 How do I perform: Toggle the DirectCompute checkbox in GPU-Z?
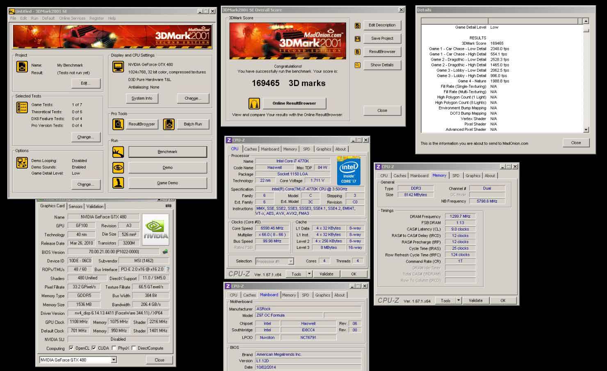[x=134, y=348]
